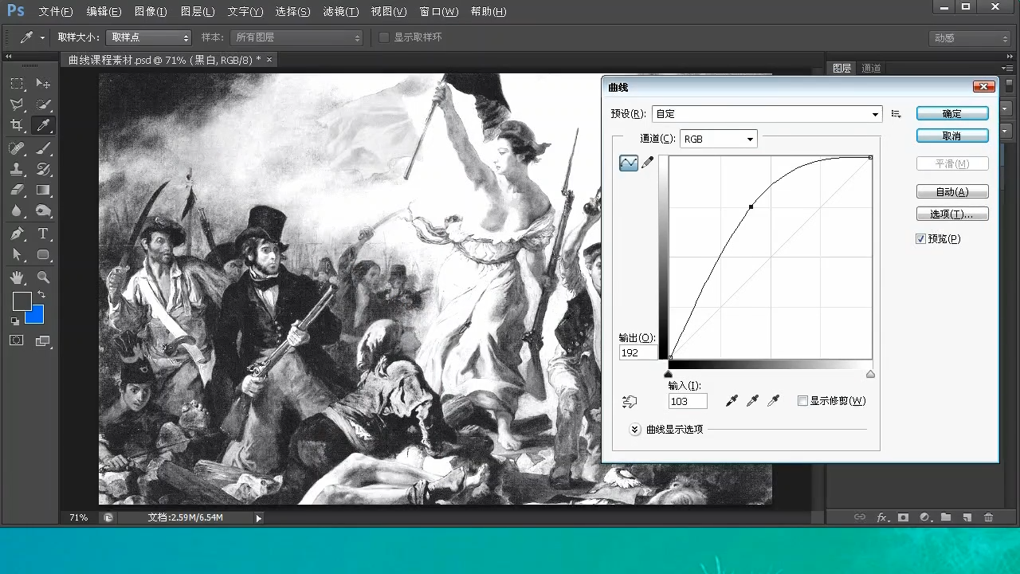The height and width of the screenshot is (574, 1020).
Task: Open the 通道 RGB channel dropdown
Action: tap(719, 139)
